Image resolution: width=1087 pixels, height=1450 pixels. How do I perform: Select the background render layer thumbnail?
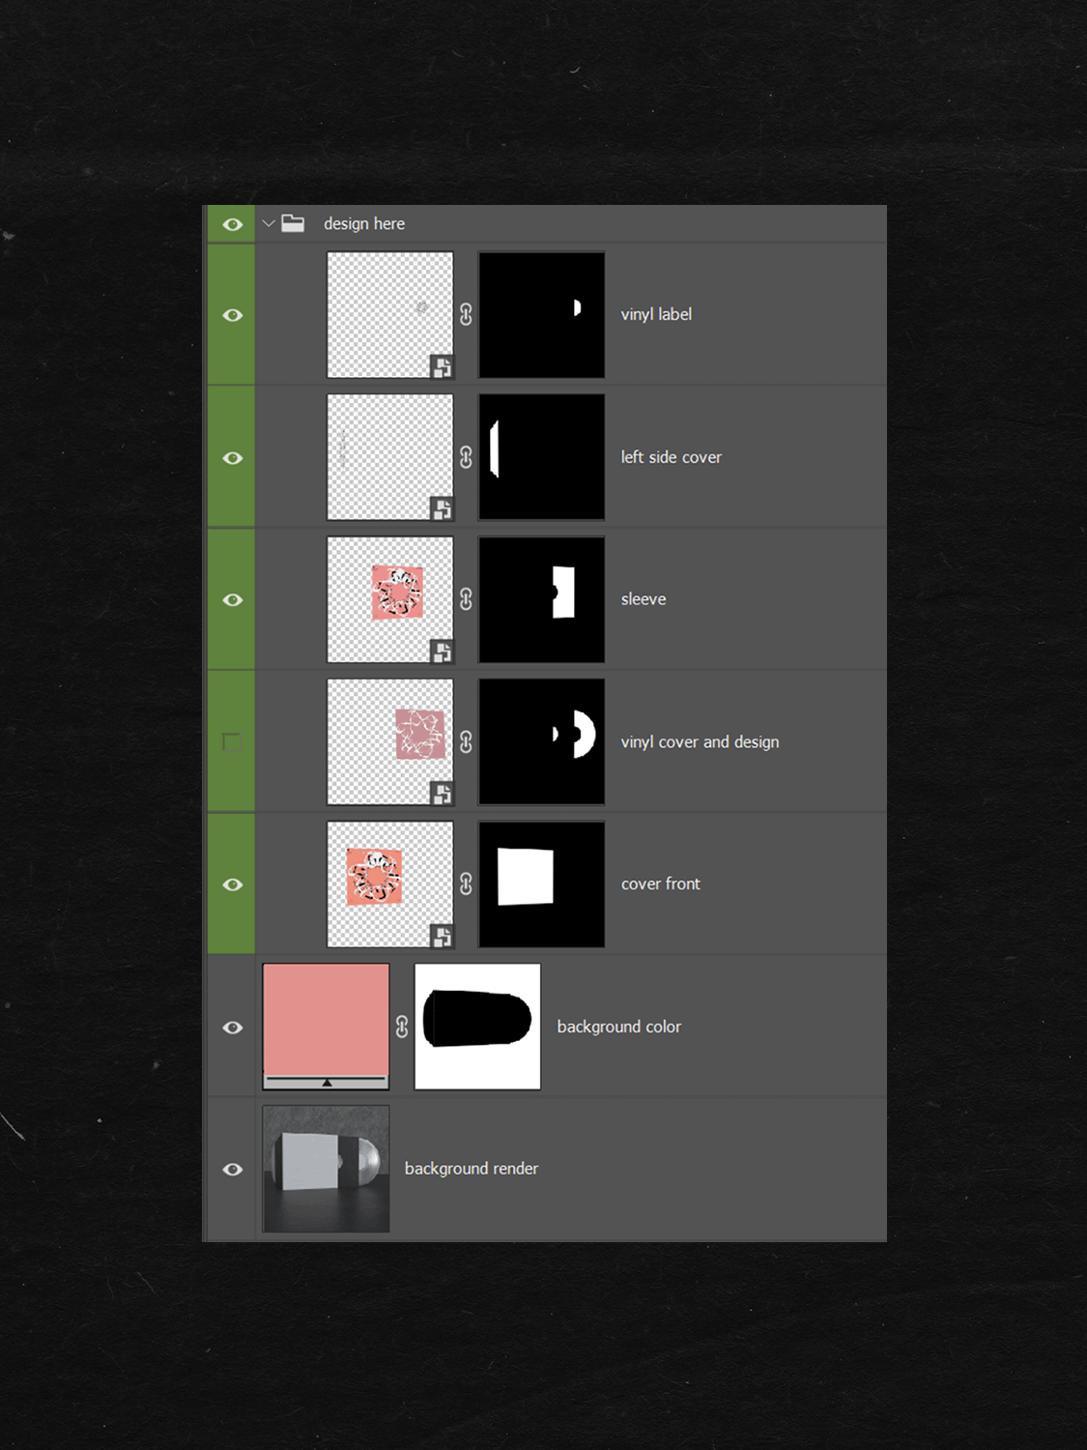(x=327, y=1169)
